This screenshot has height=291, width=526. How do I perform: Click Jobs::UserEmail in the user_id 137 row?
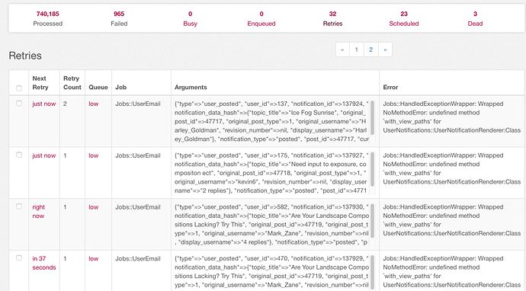pyautogui.click(x=138, y=104)
